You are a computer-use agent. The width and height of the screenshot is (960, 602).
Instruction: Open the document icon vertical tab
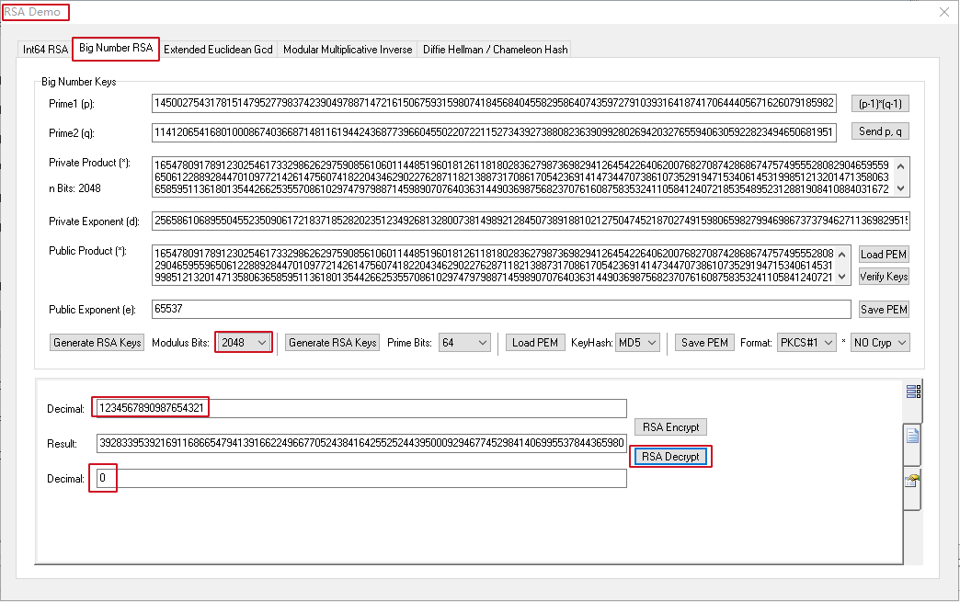click(x=912, y=436)
